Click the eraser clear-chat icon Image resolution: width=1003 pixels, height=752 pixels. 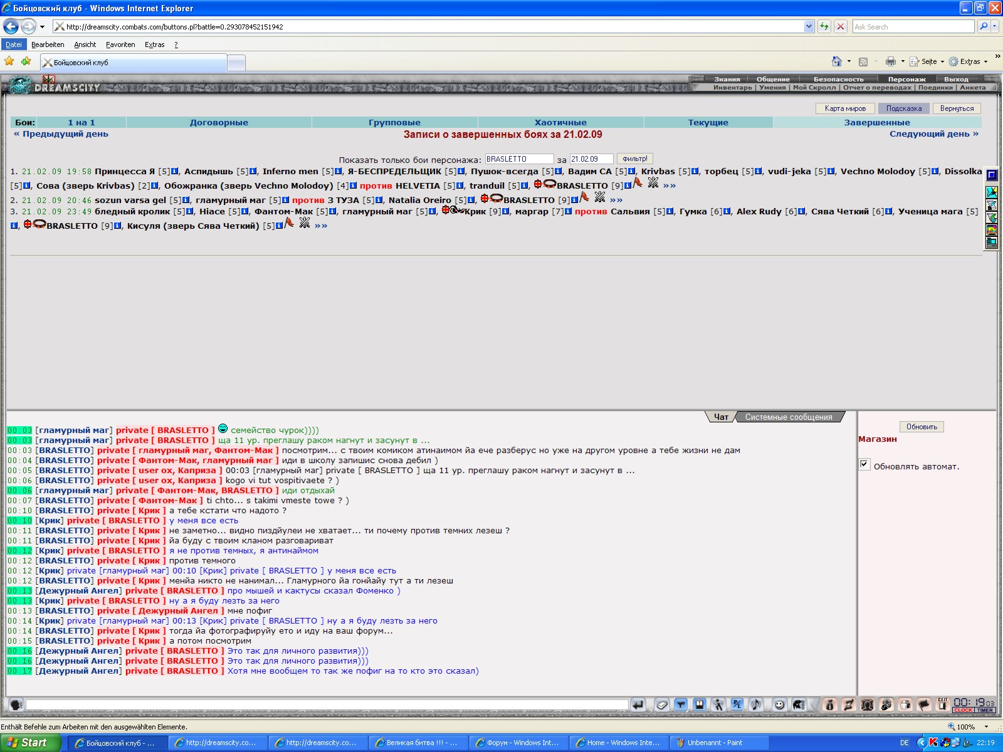click(x=662, y=704)
